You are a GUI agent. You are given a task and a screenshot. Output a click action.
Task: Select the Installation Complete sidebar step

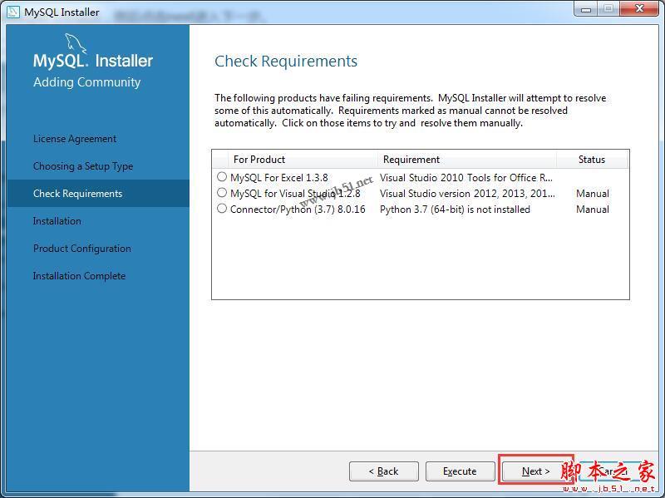point(79,275)
